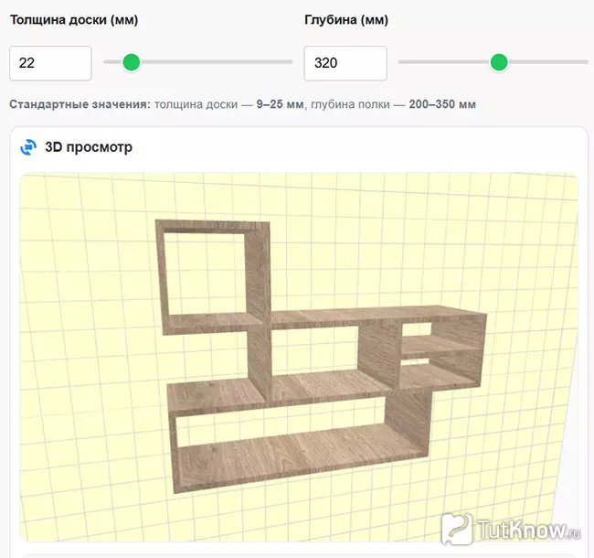Click the central open compartment of the shelf

tap(314, 349)
